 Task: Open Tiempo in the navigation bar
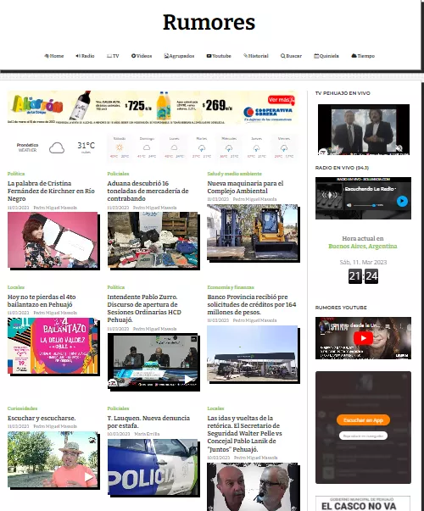(x=363, y=56)
